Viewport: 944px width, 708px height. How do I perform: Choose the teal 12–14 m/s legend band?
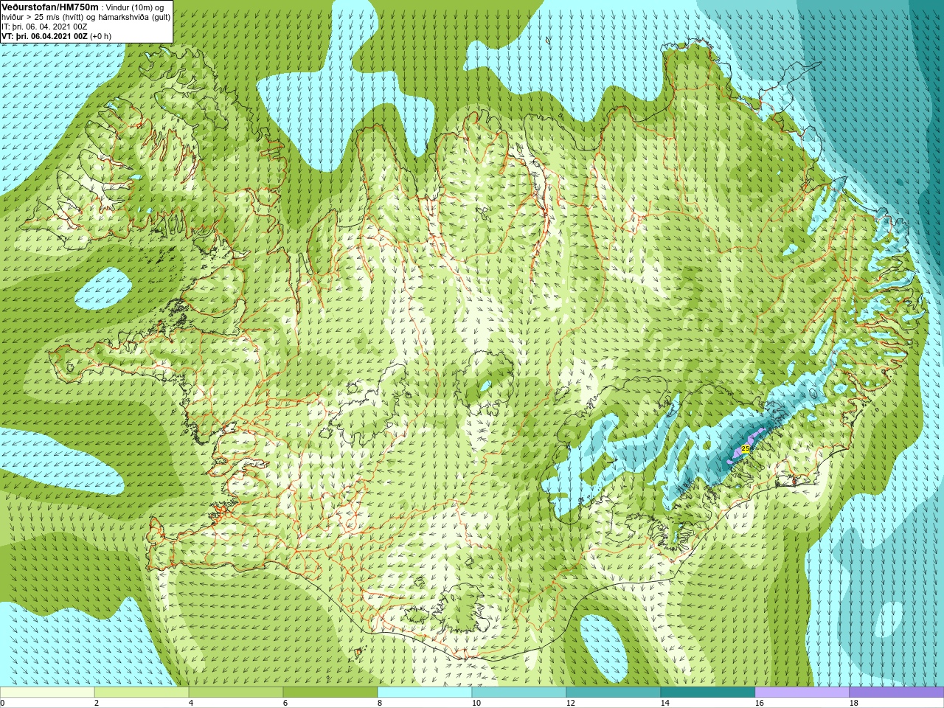coord(614,693)
